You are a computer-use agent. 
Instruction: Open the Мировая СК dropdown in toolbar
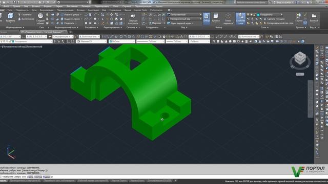[91, 41]
